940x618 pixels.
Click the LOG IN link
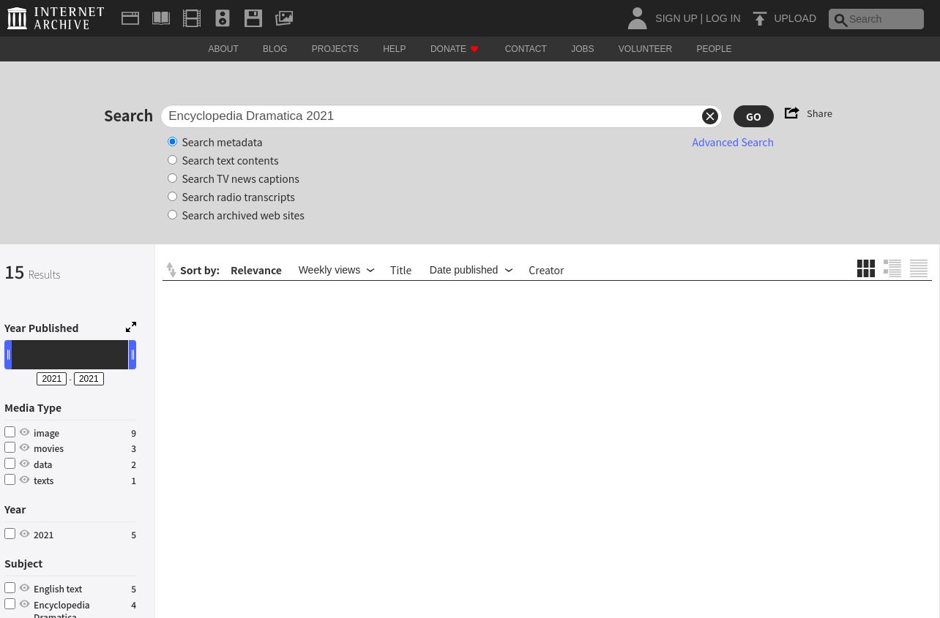coord(723,18)
